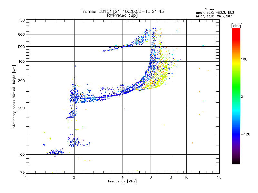Click the 'RwPretec (8p)' subtitle
The width and height of the screenshot is (258, 193).
coord(122,15)
